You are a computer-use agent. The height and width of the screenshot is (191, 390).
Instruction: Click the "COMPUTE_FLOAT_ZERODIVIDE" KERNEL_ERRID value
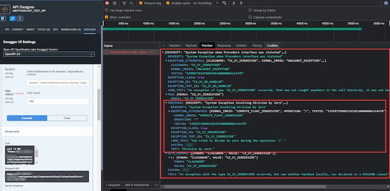pyautogui.click(x=221, y=115)
